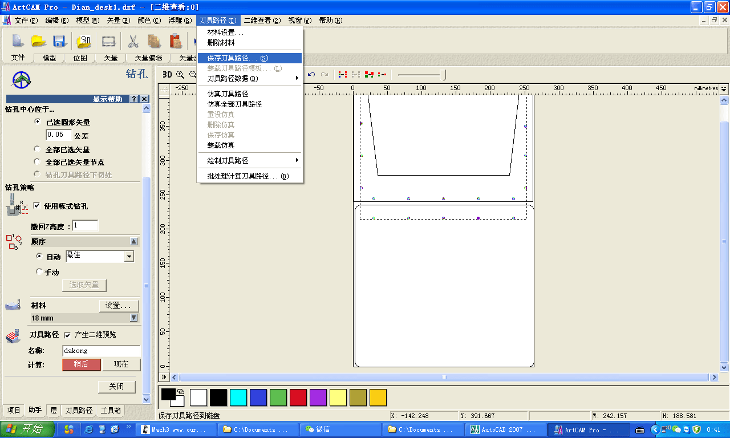Paste with the clipboard icon
This screenshot has height=438, width=730.
tap(176, 41)
